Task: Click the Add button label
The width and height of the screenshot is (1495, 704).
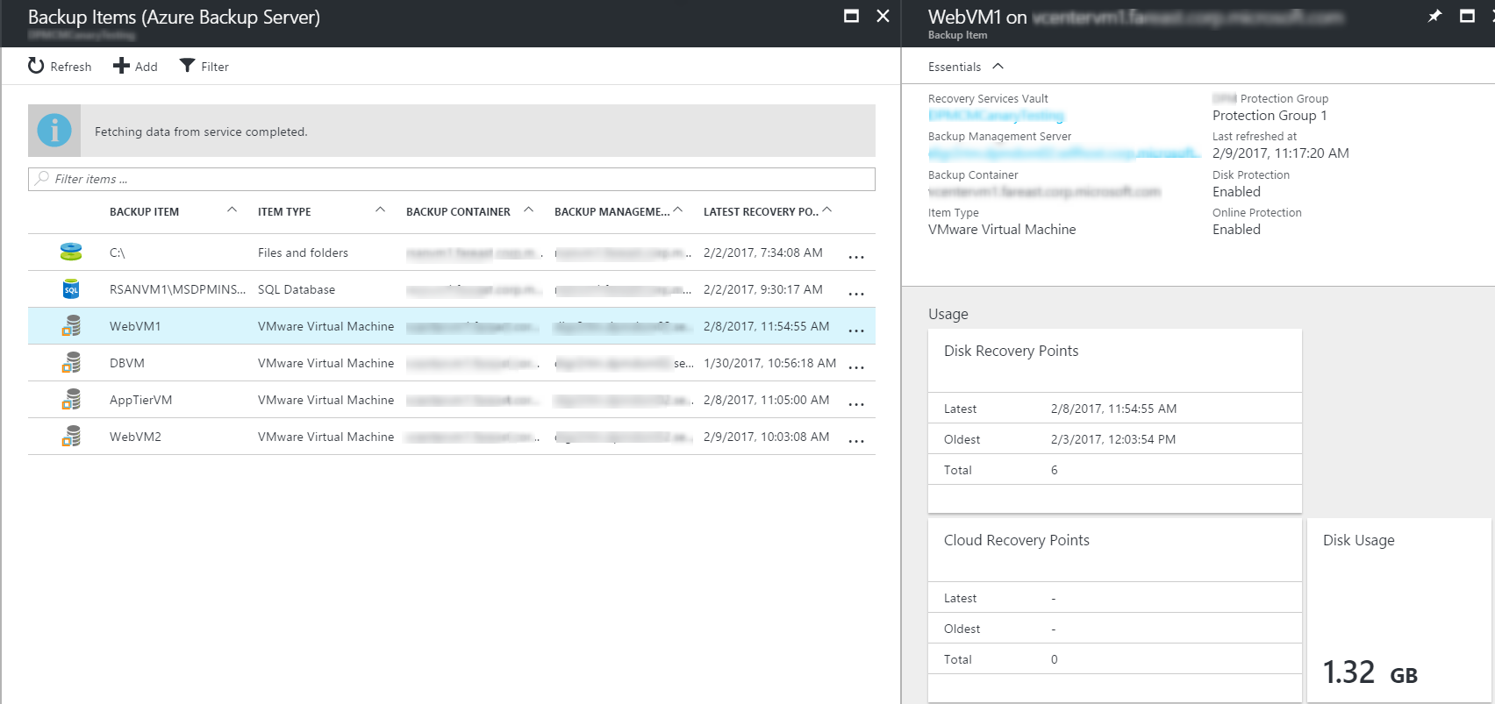Action: point(147,67)
